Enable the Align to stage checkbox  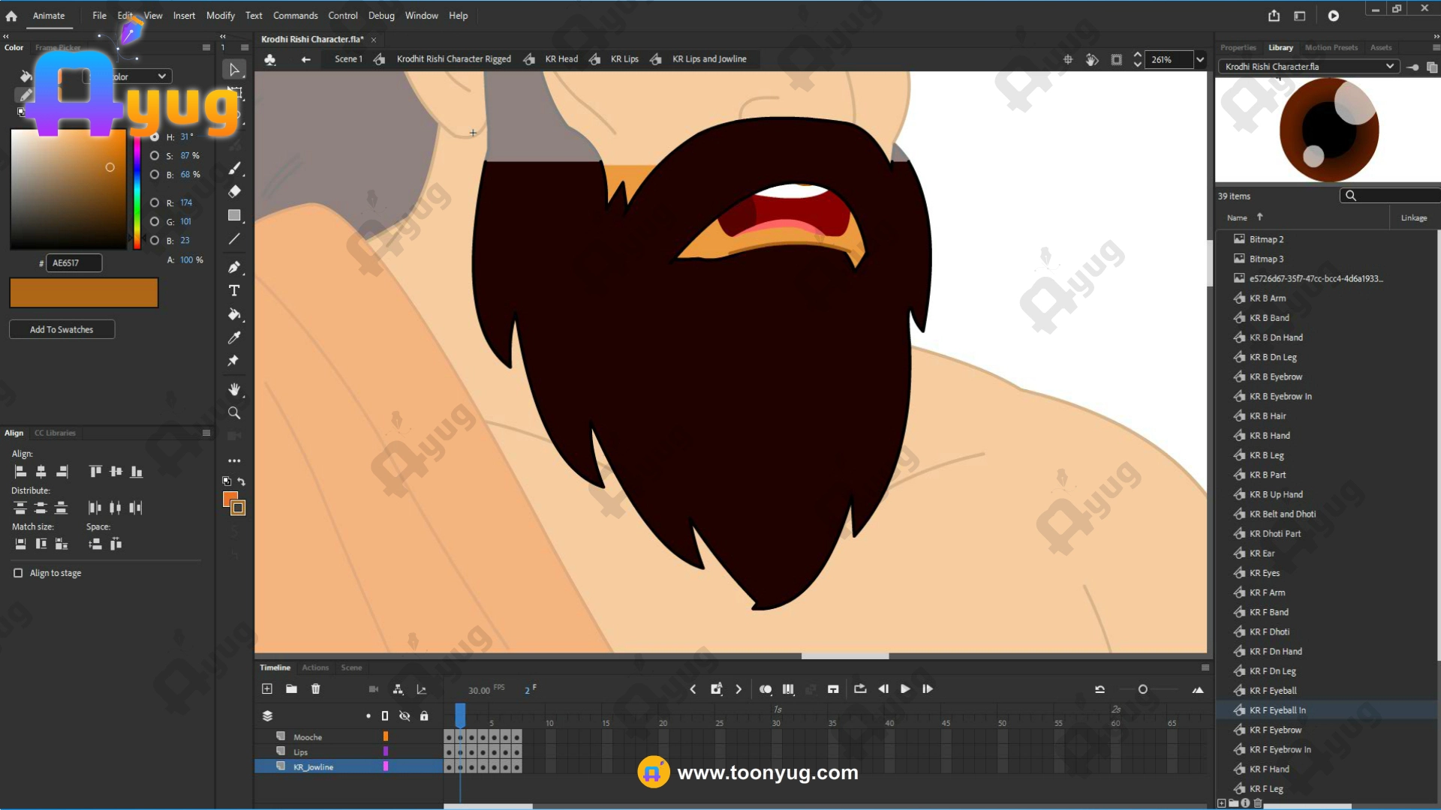(x=18, y=573)
